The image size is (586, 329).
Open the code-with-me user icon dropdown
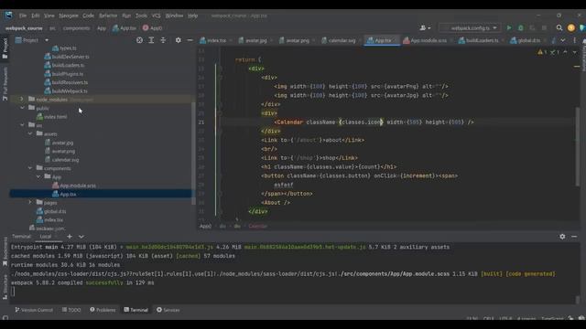pyautogui.click(x=425, y=28)
